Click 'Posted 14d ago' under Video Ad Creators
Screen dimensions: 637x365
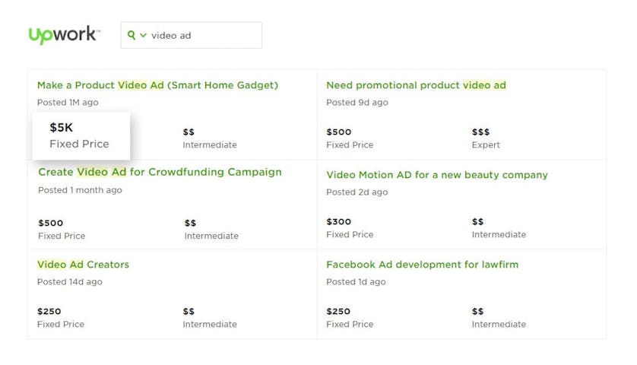click(x=69, y=281)
